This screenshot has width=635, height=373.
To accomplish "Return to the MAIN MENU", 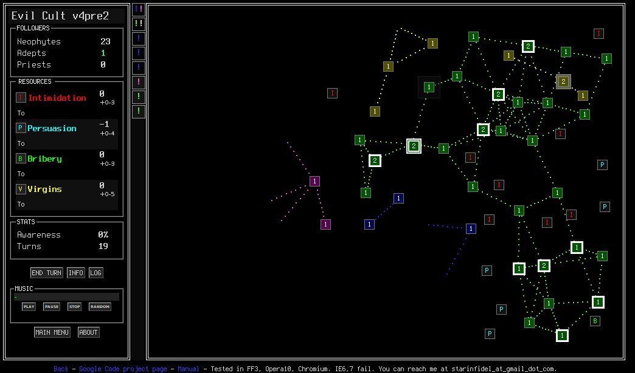I will tap(52, 332).
